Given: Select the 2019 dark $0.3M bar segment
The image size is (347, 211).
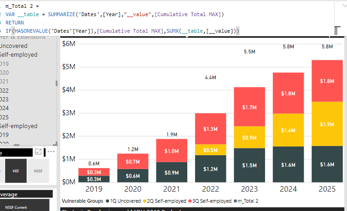Looking at the screenshot, I should coord(94,179).
